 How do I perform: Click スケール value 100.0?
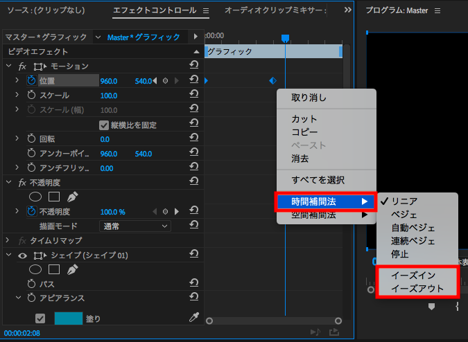point(109,96)
